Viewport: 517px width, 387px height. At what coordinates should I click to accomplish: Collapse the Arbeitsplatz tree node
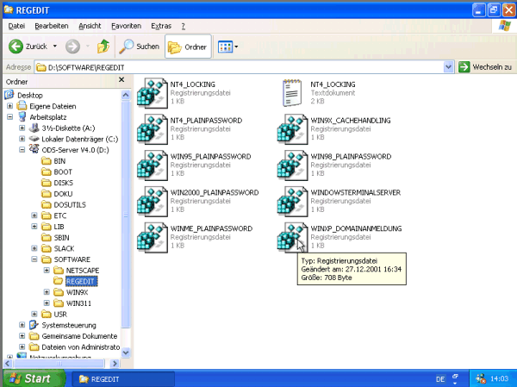click(x=9, y=117)
